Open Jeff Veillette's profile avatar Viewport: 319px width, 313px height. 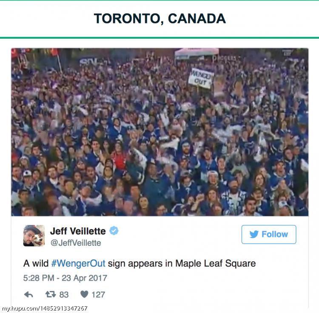pyautogui.click(x=34, y=236)
